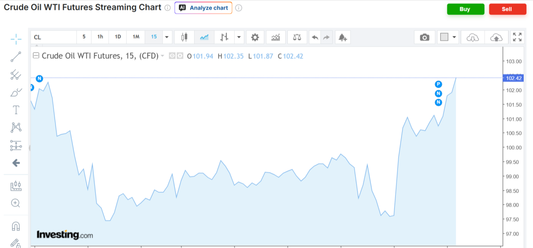Redo the last chart action
This screenshot has width=533, height=248.
pos(326,37)
